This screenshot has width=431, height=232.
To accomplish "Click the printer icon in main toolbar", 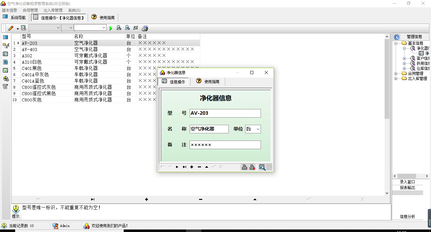I will click(145, 28).
